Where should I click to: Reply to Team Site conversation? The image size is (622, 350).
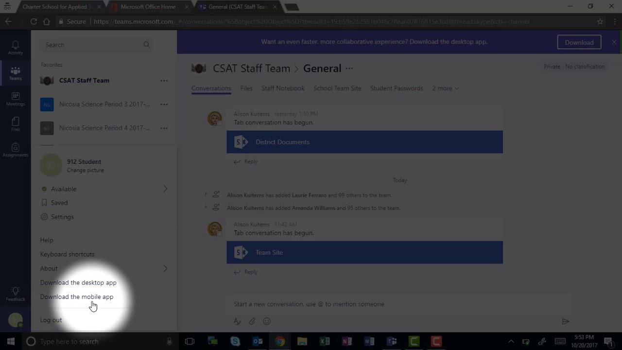[x=246, y=272]
